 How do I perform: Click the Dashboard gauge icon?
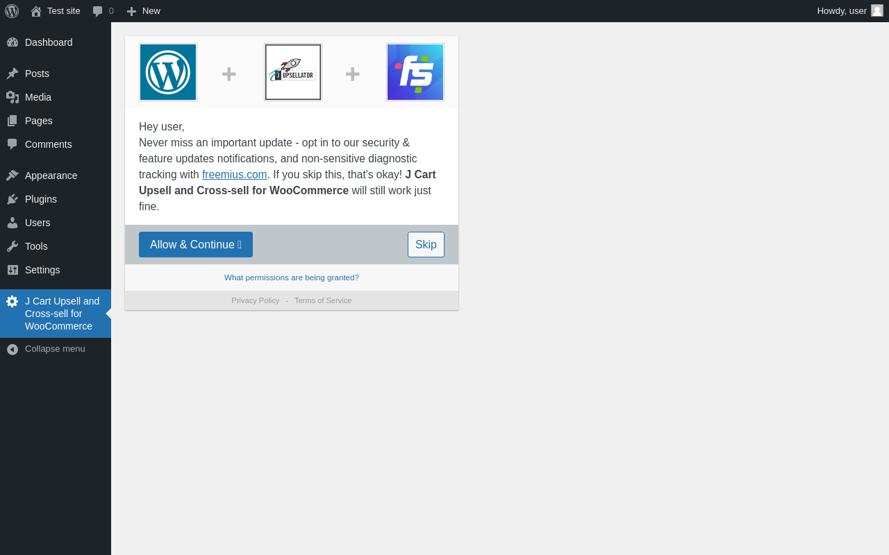[x=13, y=42]
